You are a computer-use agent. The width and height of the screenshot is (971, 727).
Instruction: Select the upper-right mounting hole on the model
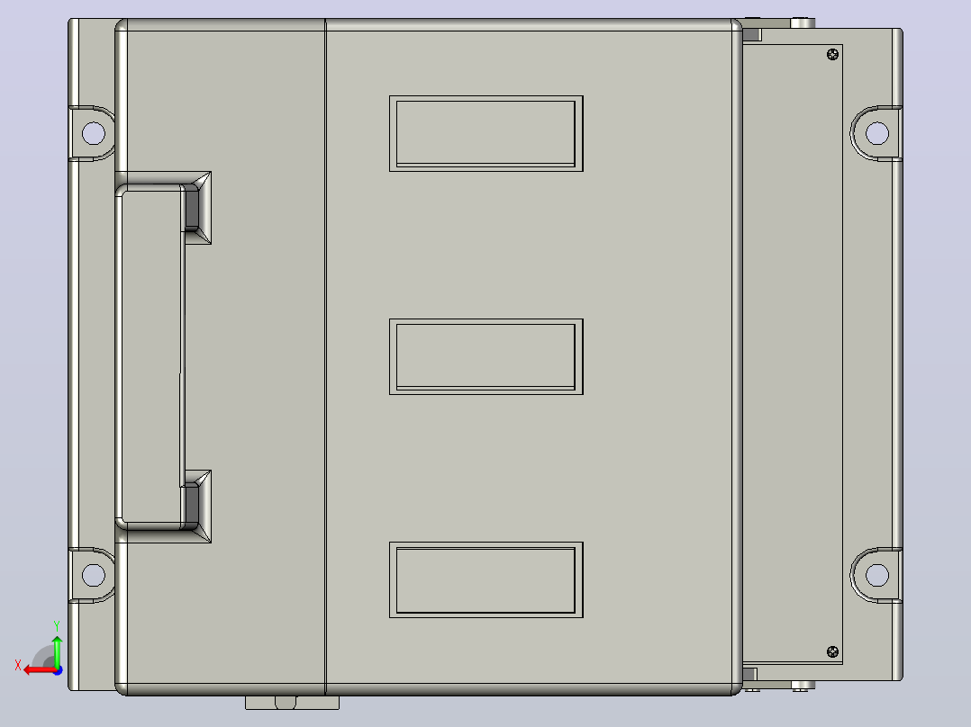click(877, 133)
